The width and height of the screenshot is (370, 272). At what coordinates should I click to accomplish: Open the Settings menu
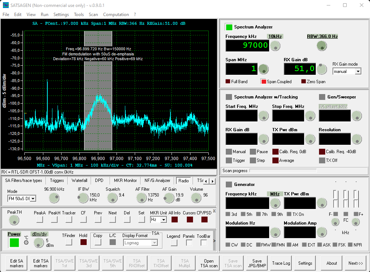point(61,15)
